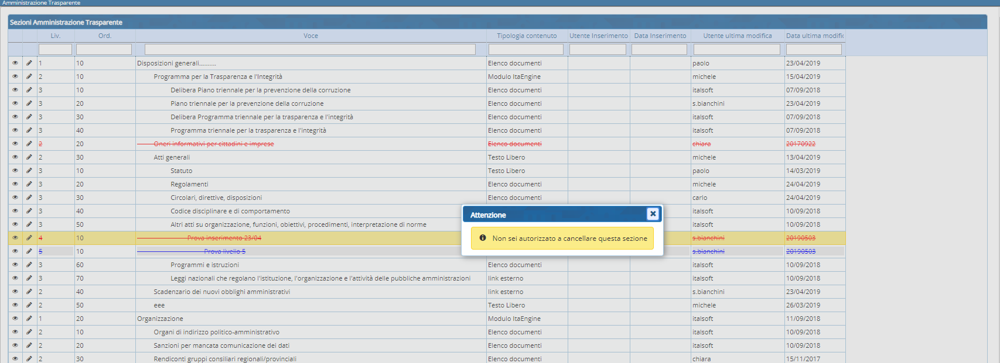
Task: Click pencil for Scadenzario dei nuovi obblighi row
Action: point(29,292)
